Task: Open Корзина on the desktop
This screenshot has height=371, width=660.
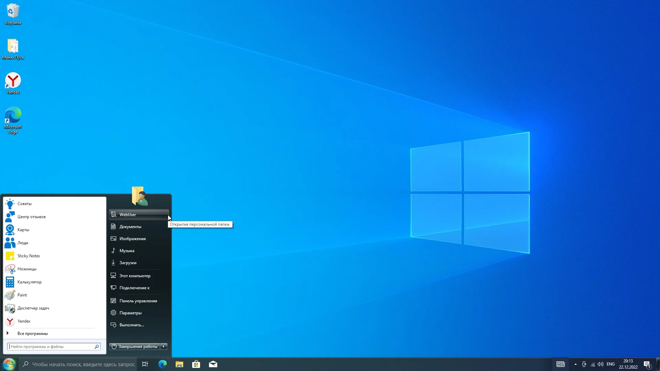Action: click(13, 14)
